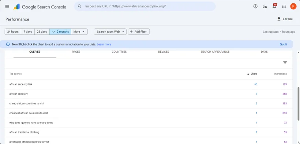Select the 'african ancestry link' query
Screen dimensions: 300x144
click(x=21, y=84)
